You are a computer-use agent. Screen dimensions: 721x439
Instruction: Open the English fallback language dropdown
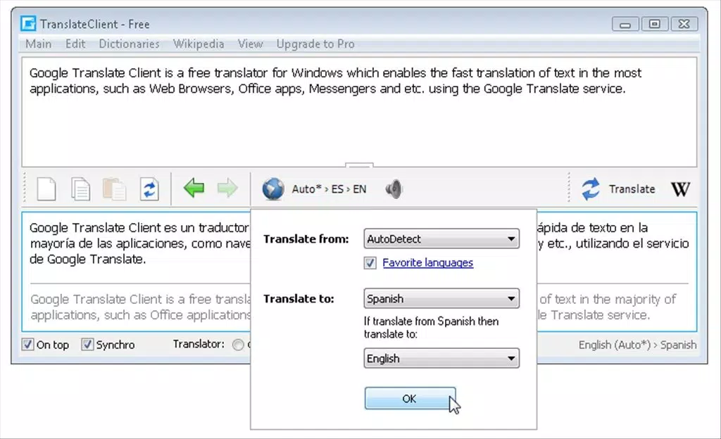click(x=441, y=358)
